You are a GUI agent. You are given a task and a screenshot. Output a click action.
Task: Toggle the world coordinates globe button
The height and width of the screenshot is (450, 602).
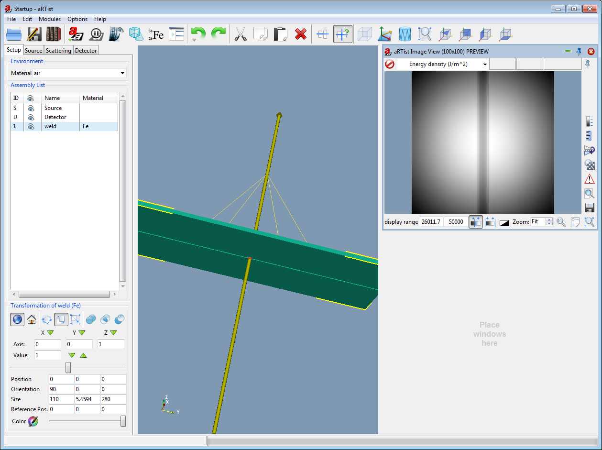coord(17,319)
